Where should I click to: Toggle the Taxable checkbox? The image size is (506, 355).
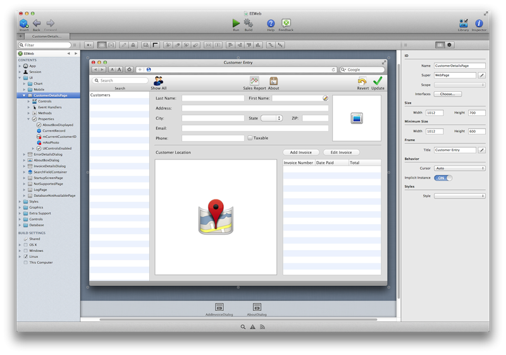[x=250, y=138]
